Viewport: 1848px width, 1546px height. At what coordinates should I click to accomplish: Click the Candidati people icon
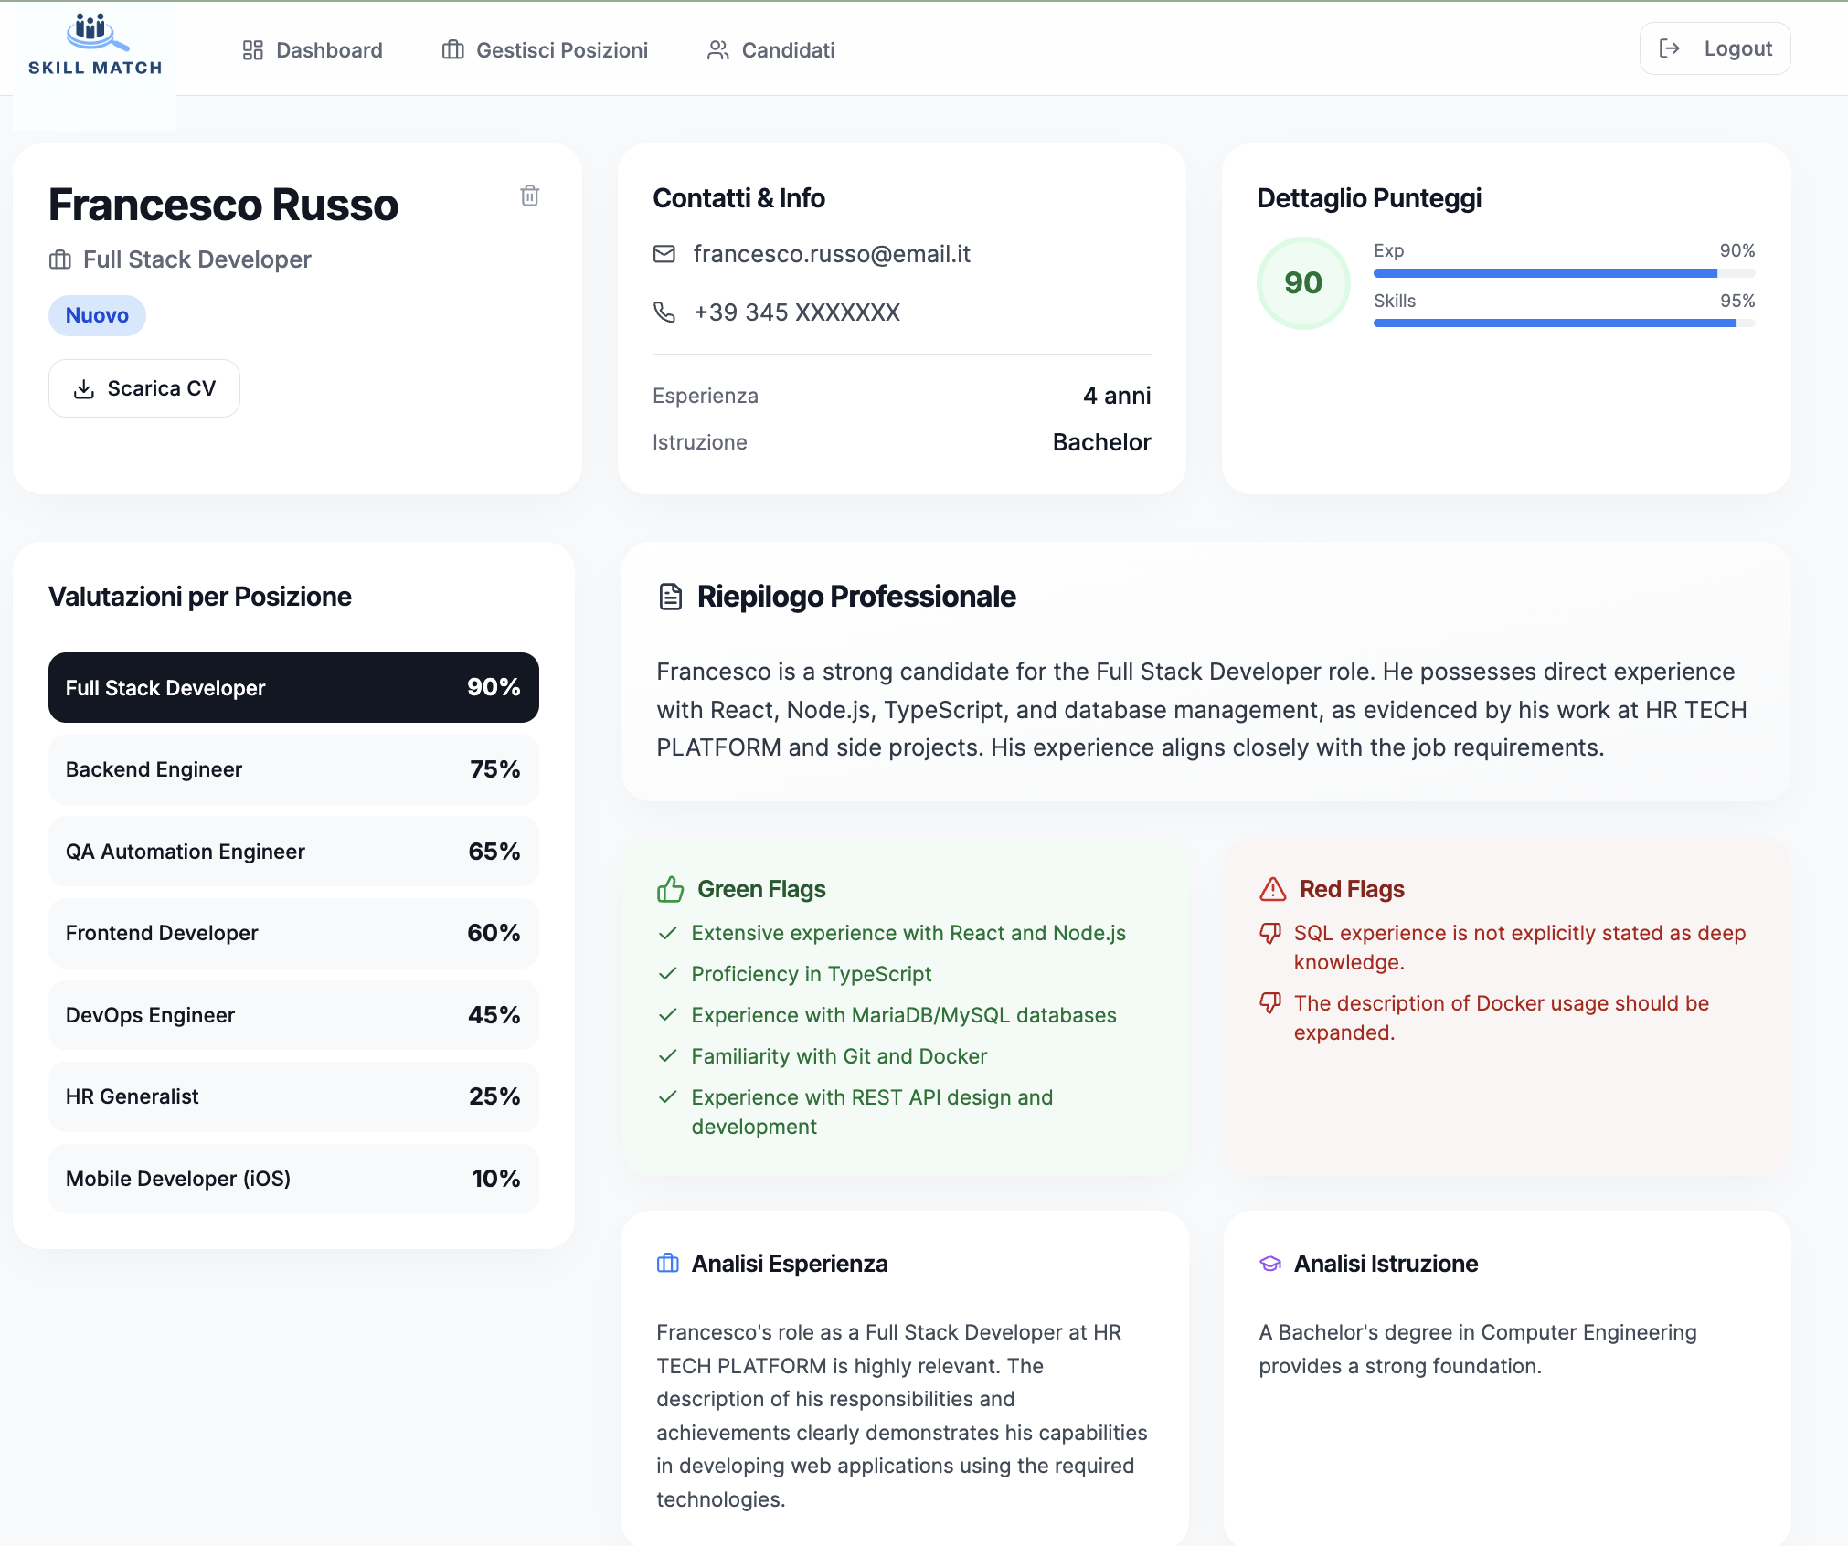718,50
